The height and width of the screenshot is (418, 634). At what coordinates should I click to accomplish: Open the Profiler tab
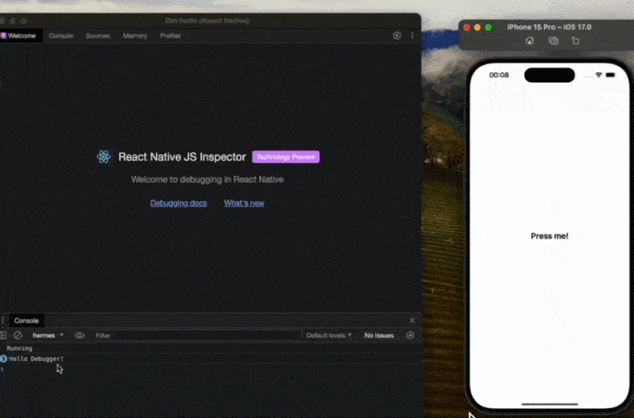(x=170, y=36)
